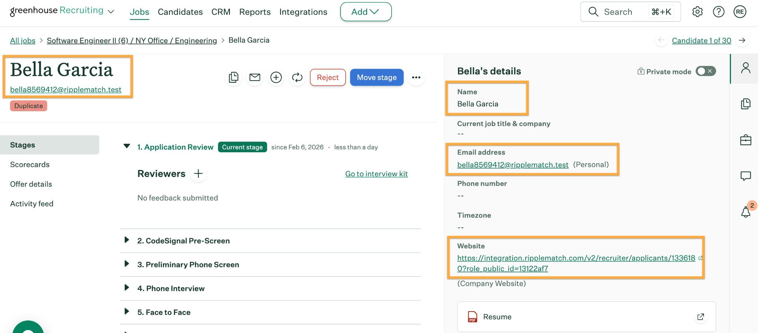
Task: Click the search magnifier icon
Action: click(x=593, y=12)
